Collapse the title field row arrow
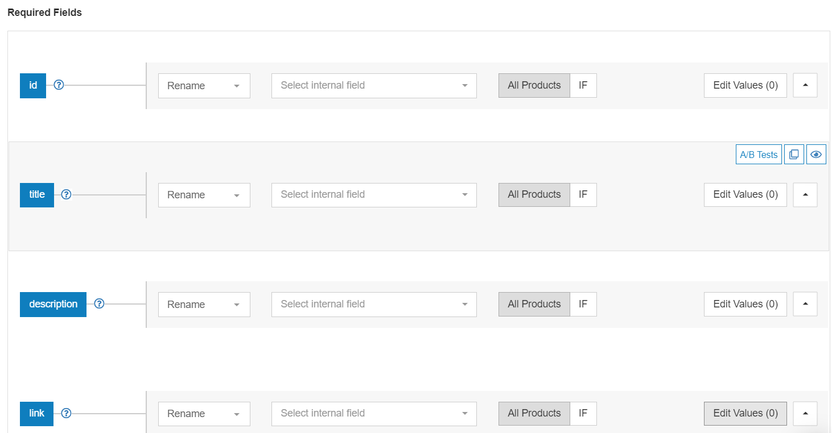This screenshot has width=832, height=433. click(805, 195)
